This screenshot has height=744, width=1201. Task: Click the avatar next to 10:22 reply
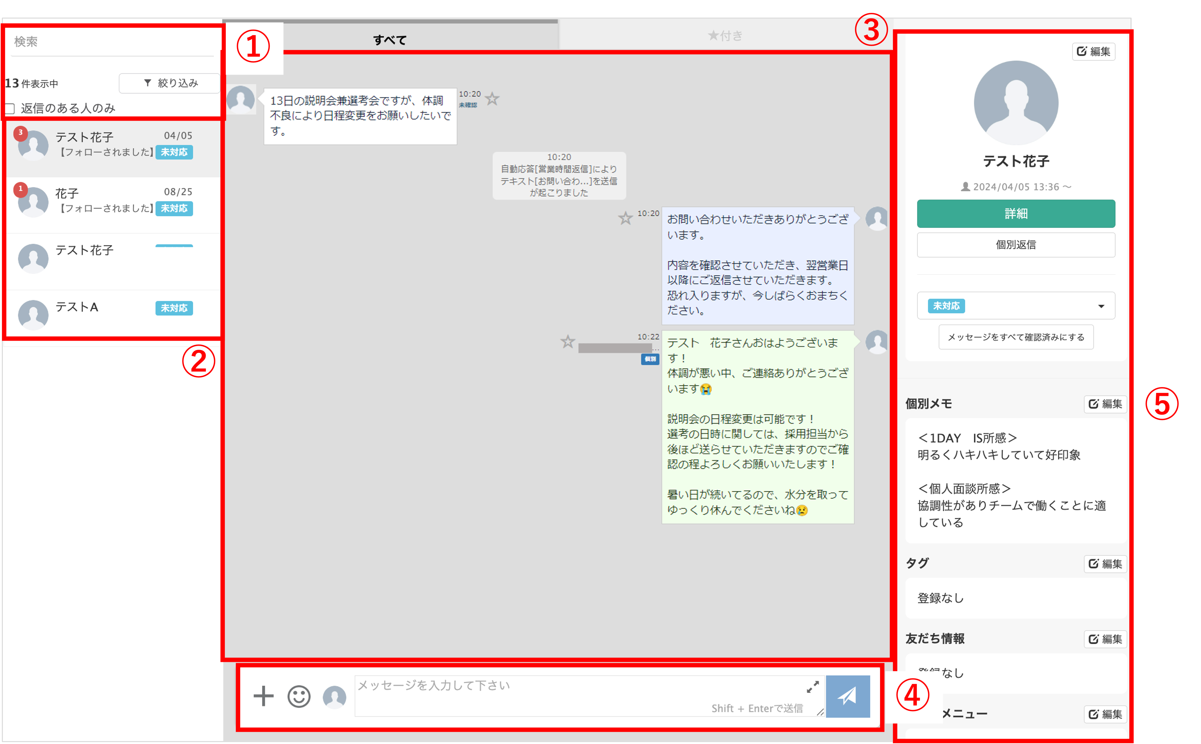tap(877, 342)
